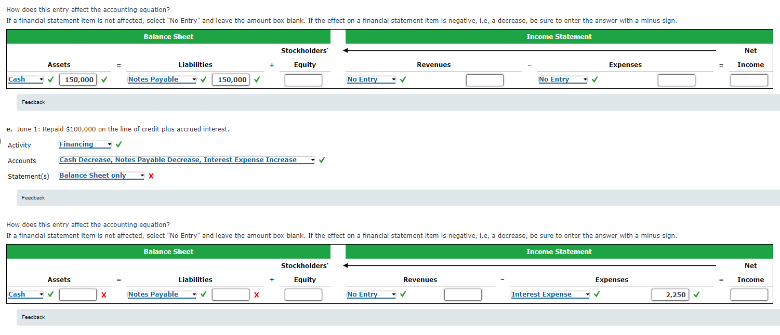Screen dimensions: 780x335
Task: Open the Statement(s) dropdown showing Balance Sheet only
Action: (x=101, y=176)
